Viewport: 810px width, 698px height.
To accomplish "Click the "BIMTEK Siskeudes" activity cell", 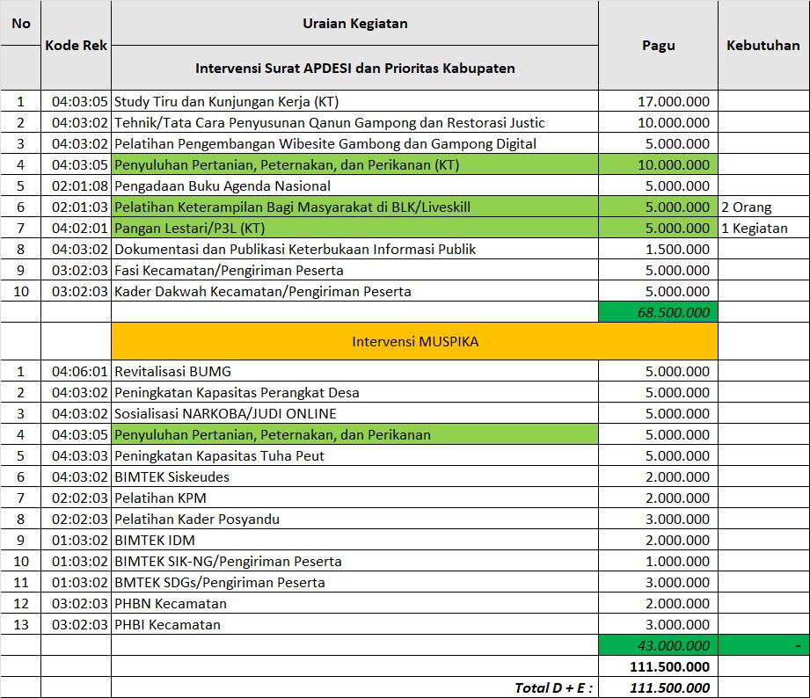I will click(x=354, y=476).
